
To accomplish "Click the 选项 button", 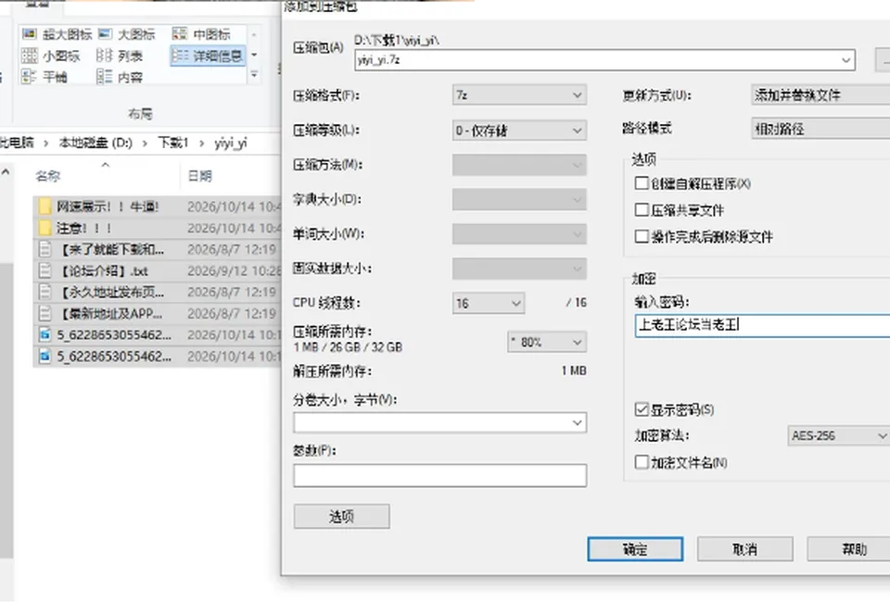I will pyautogui.click(x=342, y=516).
